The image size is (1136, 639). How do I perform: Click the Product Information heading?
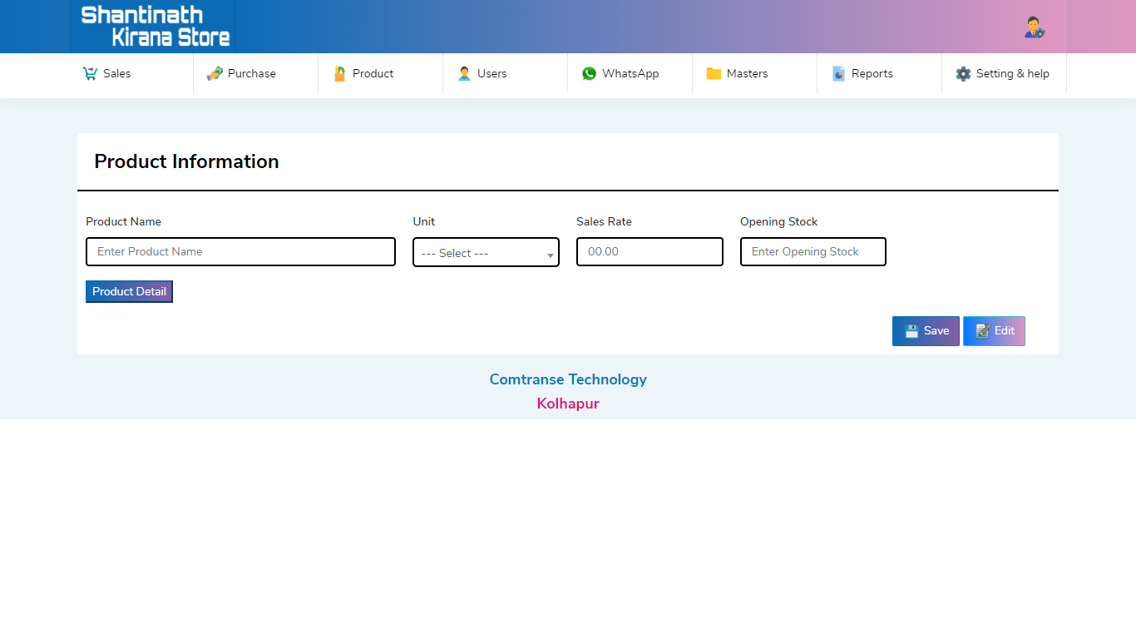[186, 161]
